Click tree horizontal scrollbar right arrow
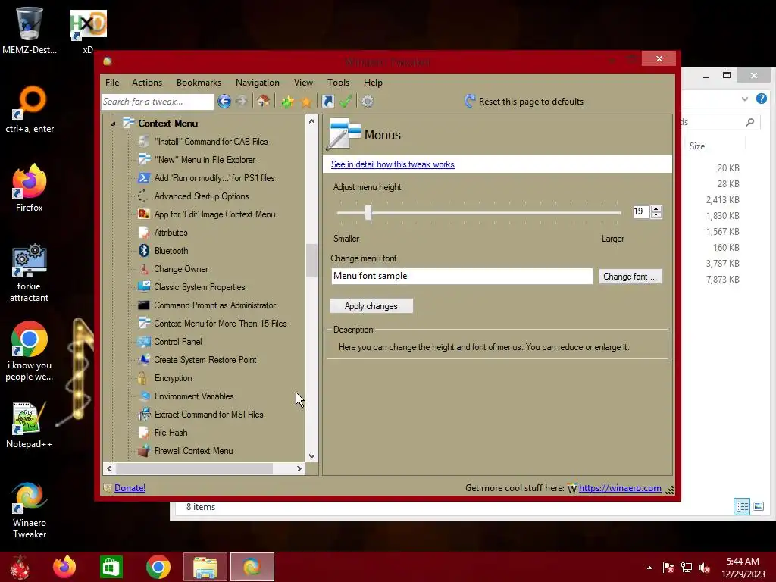 299,468
